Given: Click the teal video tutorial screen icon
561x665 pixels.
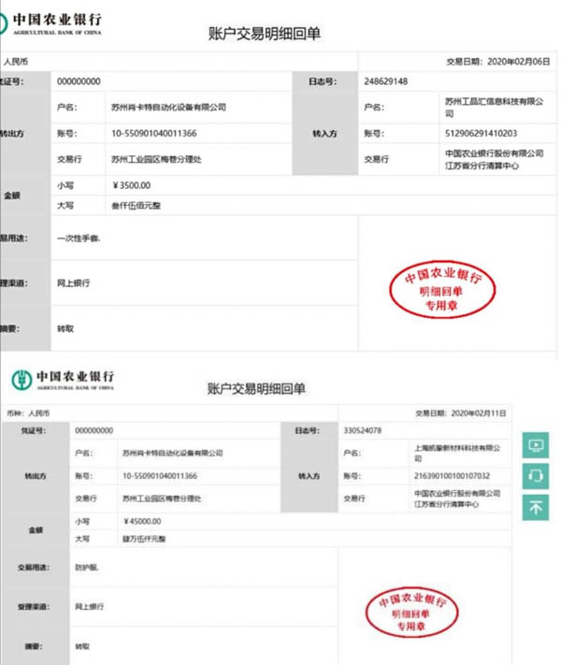Looking at the screenshot, I should pyautogui.click(x=535, y=445).
